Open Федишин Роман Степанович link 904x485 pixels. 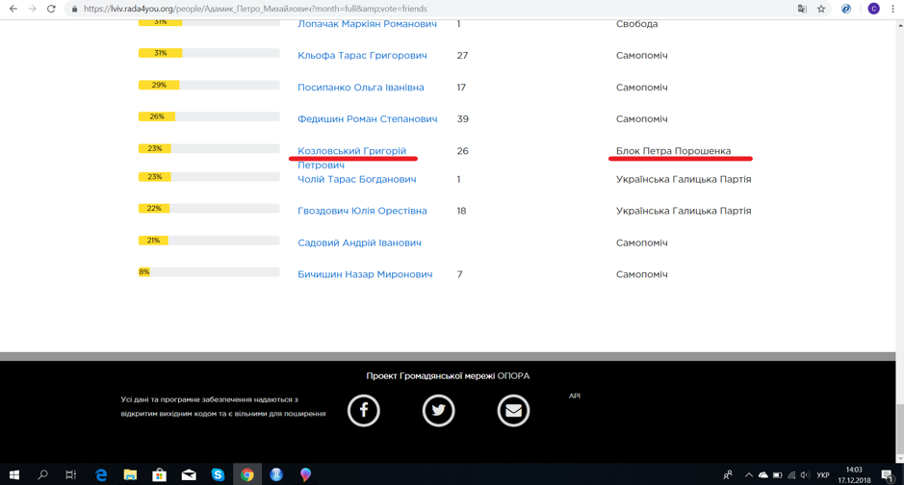coord(367,118)
